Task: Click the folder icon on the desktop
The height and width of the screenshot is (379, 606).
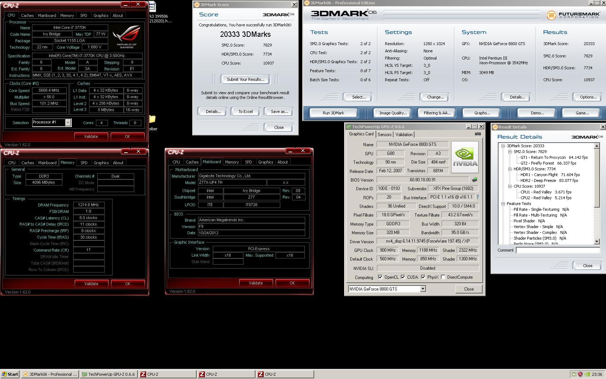Action: point(152,119)
